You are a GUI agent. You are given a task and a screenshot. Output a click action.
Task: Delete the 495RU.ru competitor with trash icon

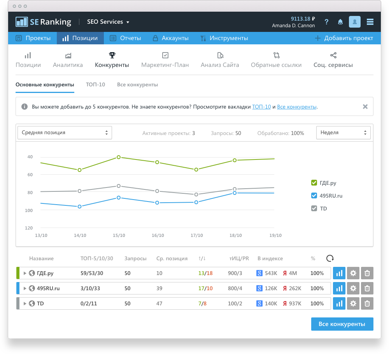367,288
